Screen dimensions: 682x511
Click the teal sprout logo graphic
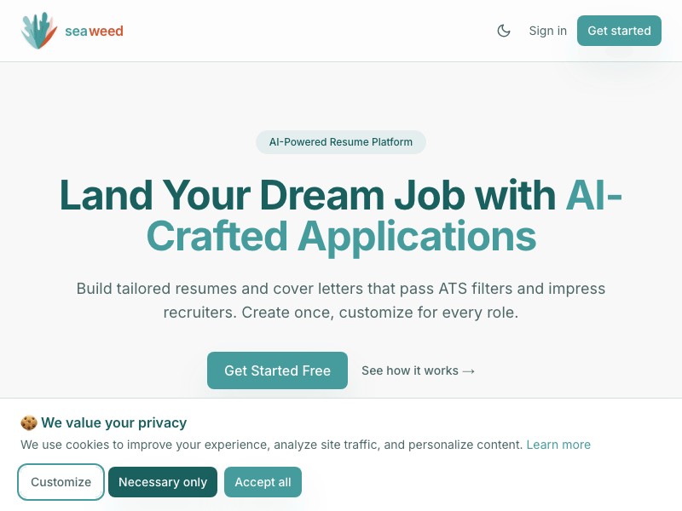38,31
